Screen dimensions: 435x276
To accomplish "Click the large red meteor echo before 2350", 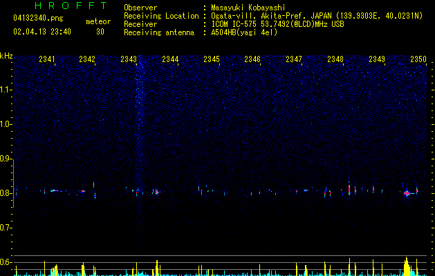I will pos(407,193).
